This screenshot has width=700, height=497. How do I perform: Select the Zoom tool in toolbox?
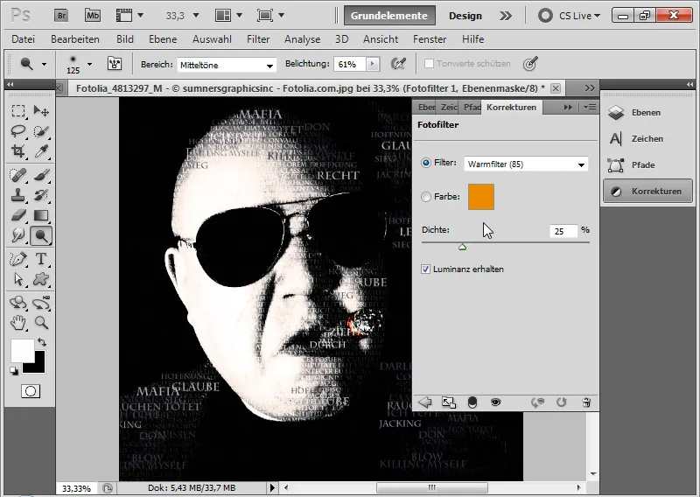click(x=41, y=322)
